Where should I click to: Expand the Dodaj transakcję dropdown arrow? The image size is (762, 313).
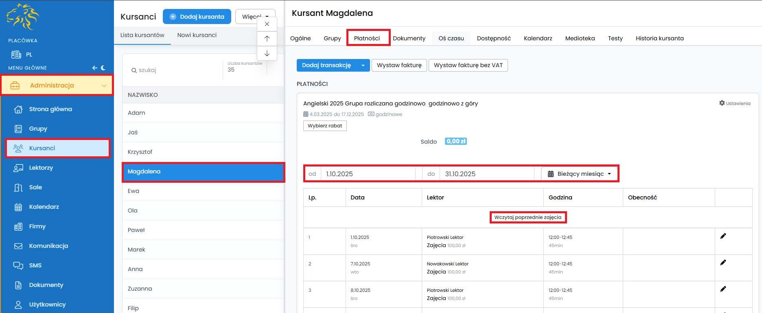(x=363, y=66)
